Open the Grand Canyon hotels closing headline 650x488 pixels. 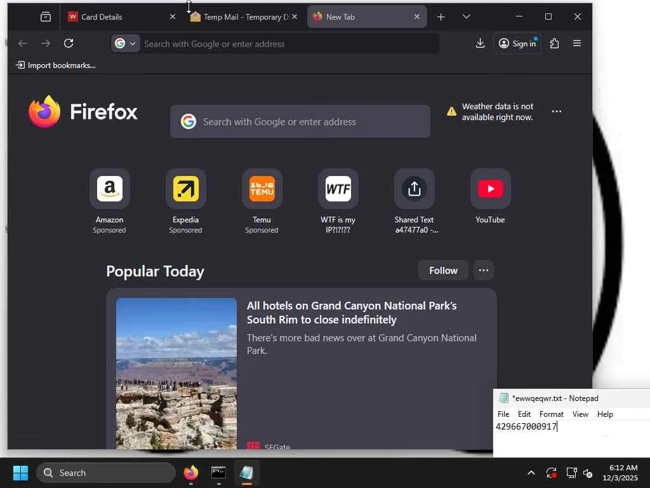click(x=352, y=313)
